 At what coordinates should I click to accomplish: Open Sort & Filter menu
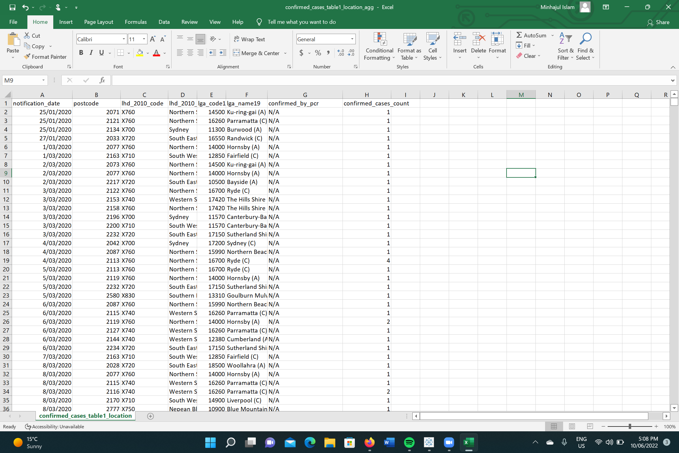tap(566, 46)
